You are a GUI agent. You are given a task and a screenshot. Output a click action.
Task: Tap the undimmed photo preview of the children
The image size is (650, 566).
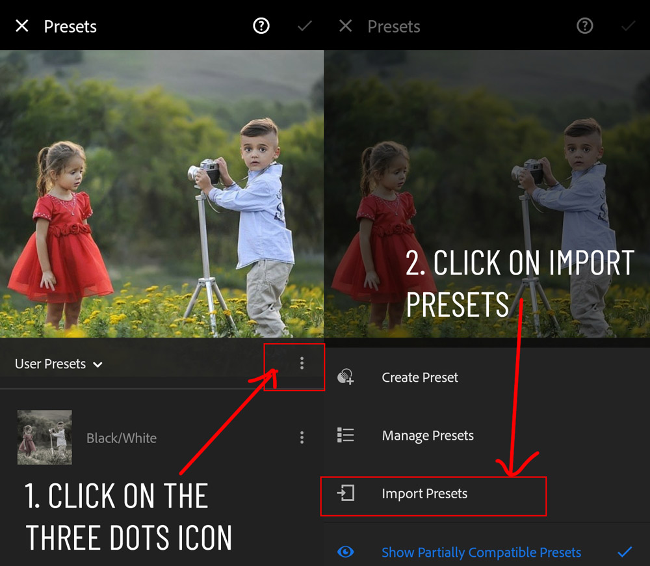[162, 194]
